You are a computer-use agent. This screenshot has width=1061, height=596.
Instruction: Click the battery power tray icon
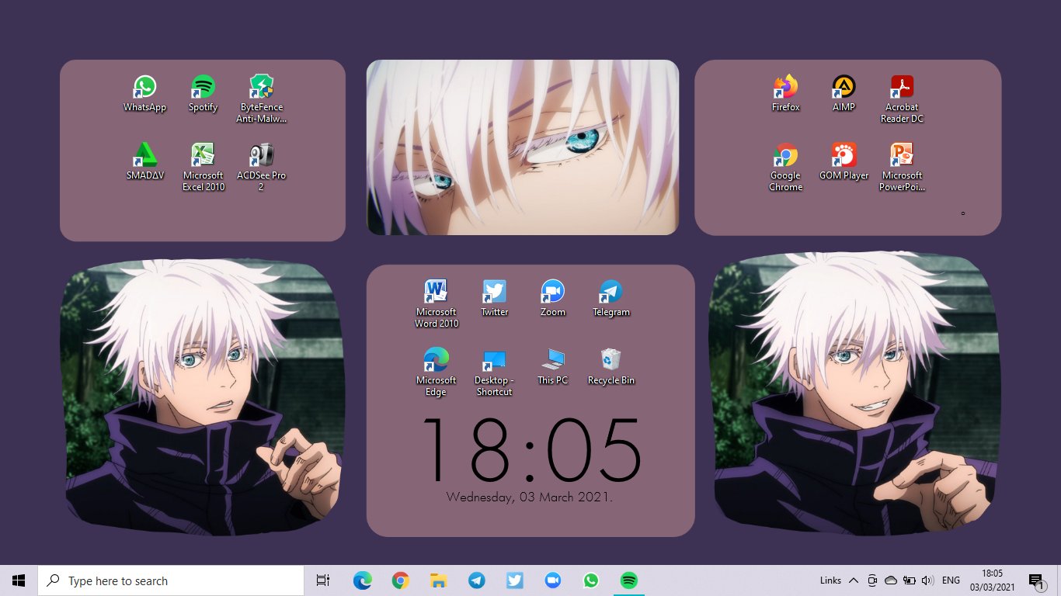click(909, 580)
